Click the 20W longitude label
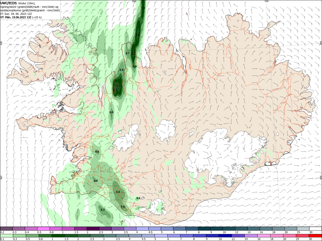The image size is (322, 241). tap(134, 1)
